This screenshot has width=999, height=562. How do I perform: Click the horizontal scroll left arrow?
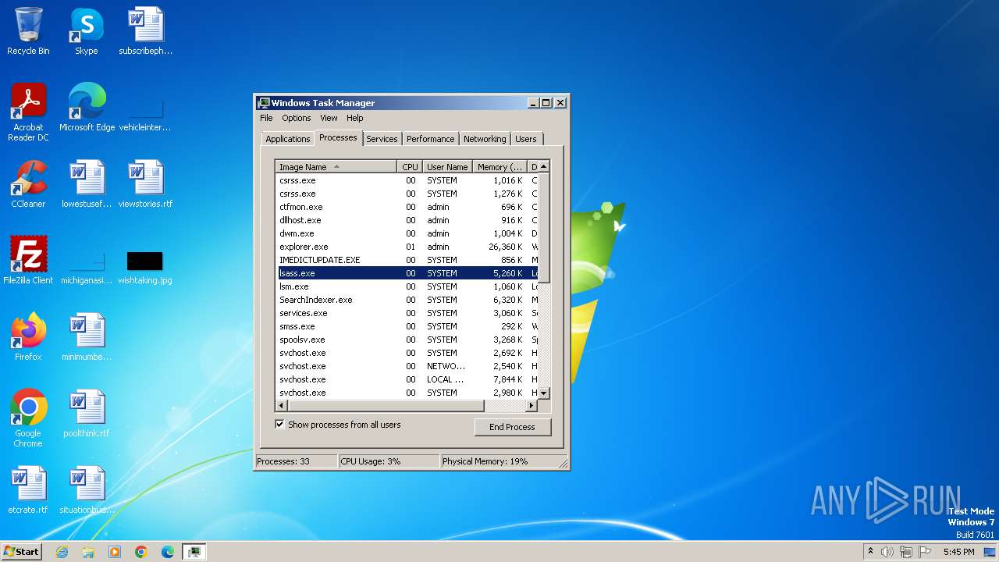point(282,406)
